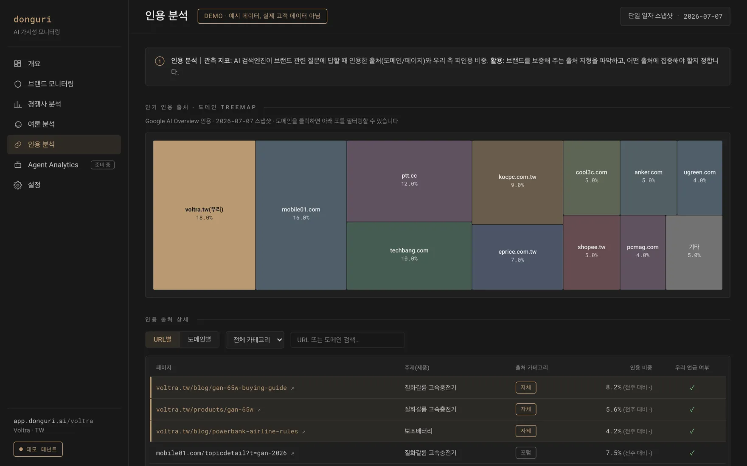Click the 페이지 column header
This screenshot has height=466, width=747.
[x=163, y=368]
